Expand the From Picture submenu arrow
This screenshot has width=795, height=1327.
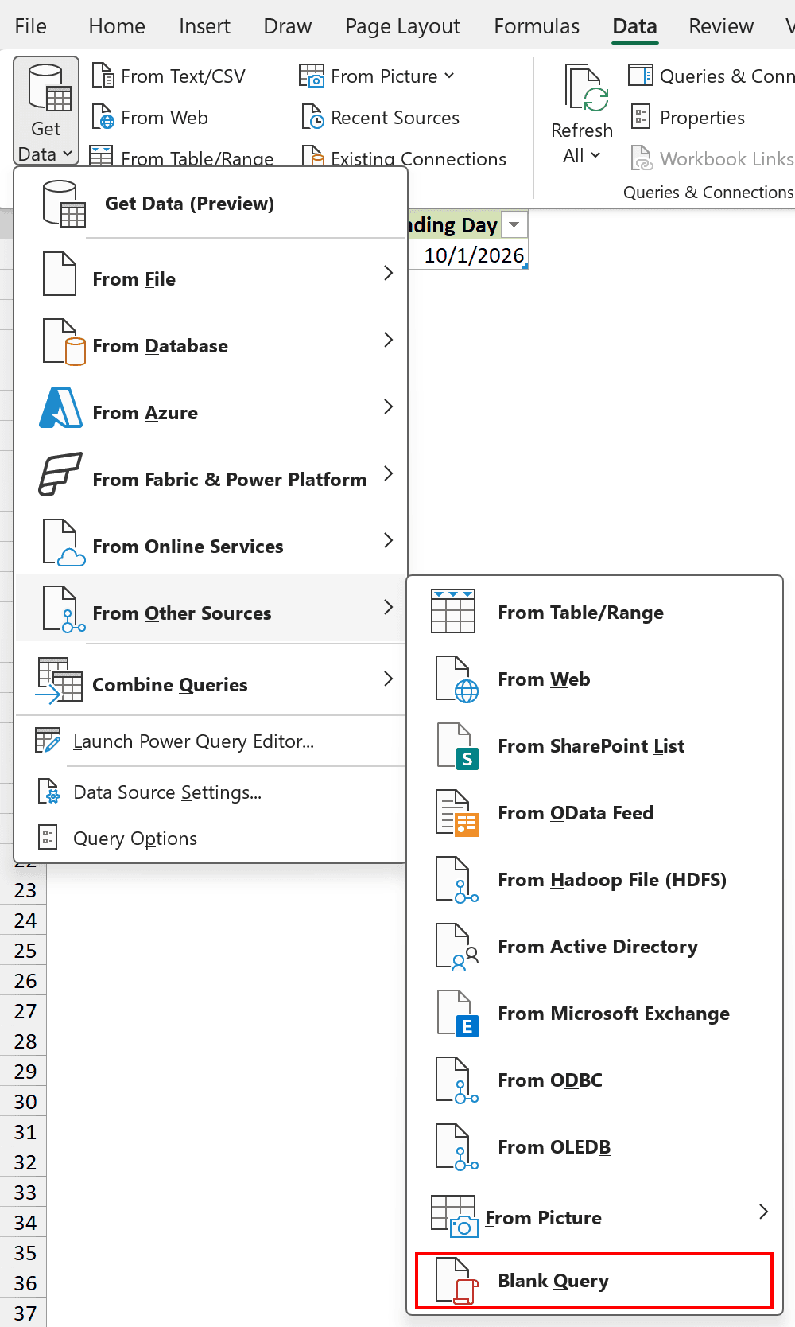[763, 1212]
